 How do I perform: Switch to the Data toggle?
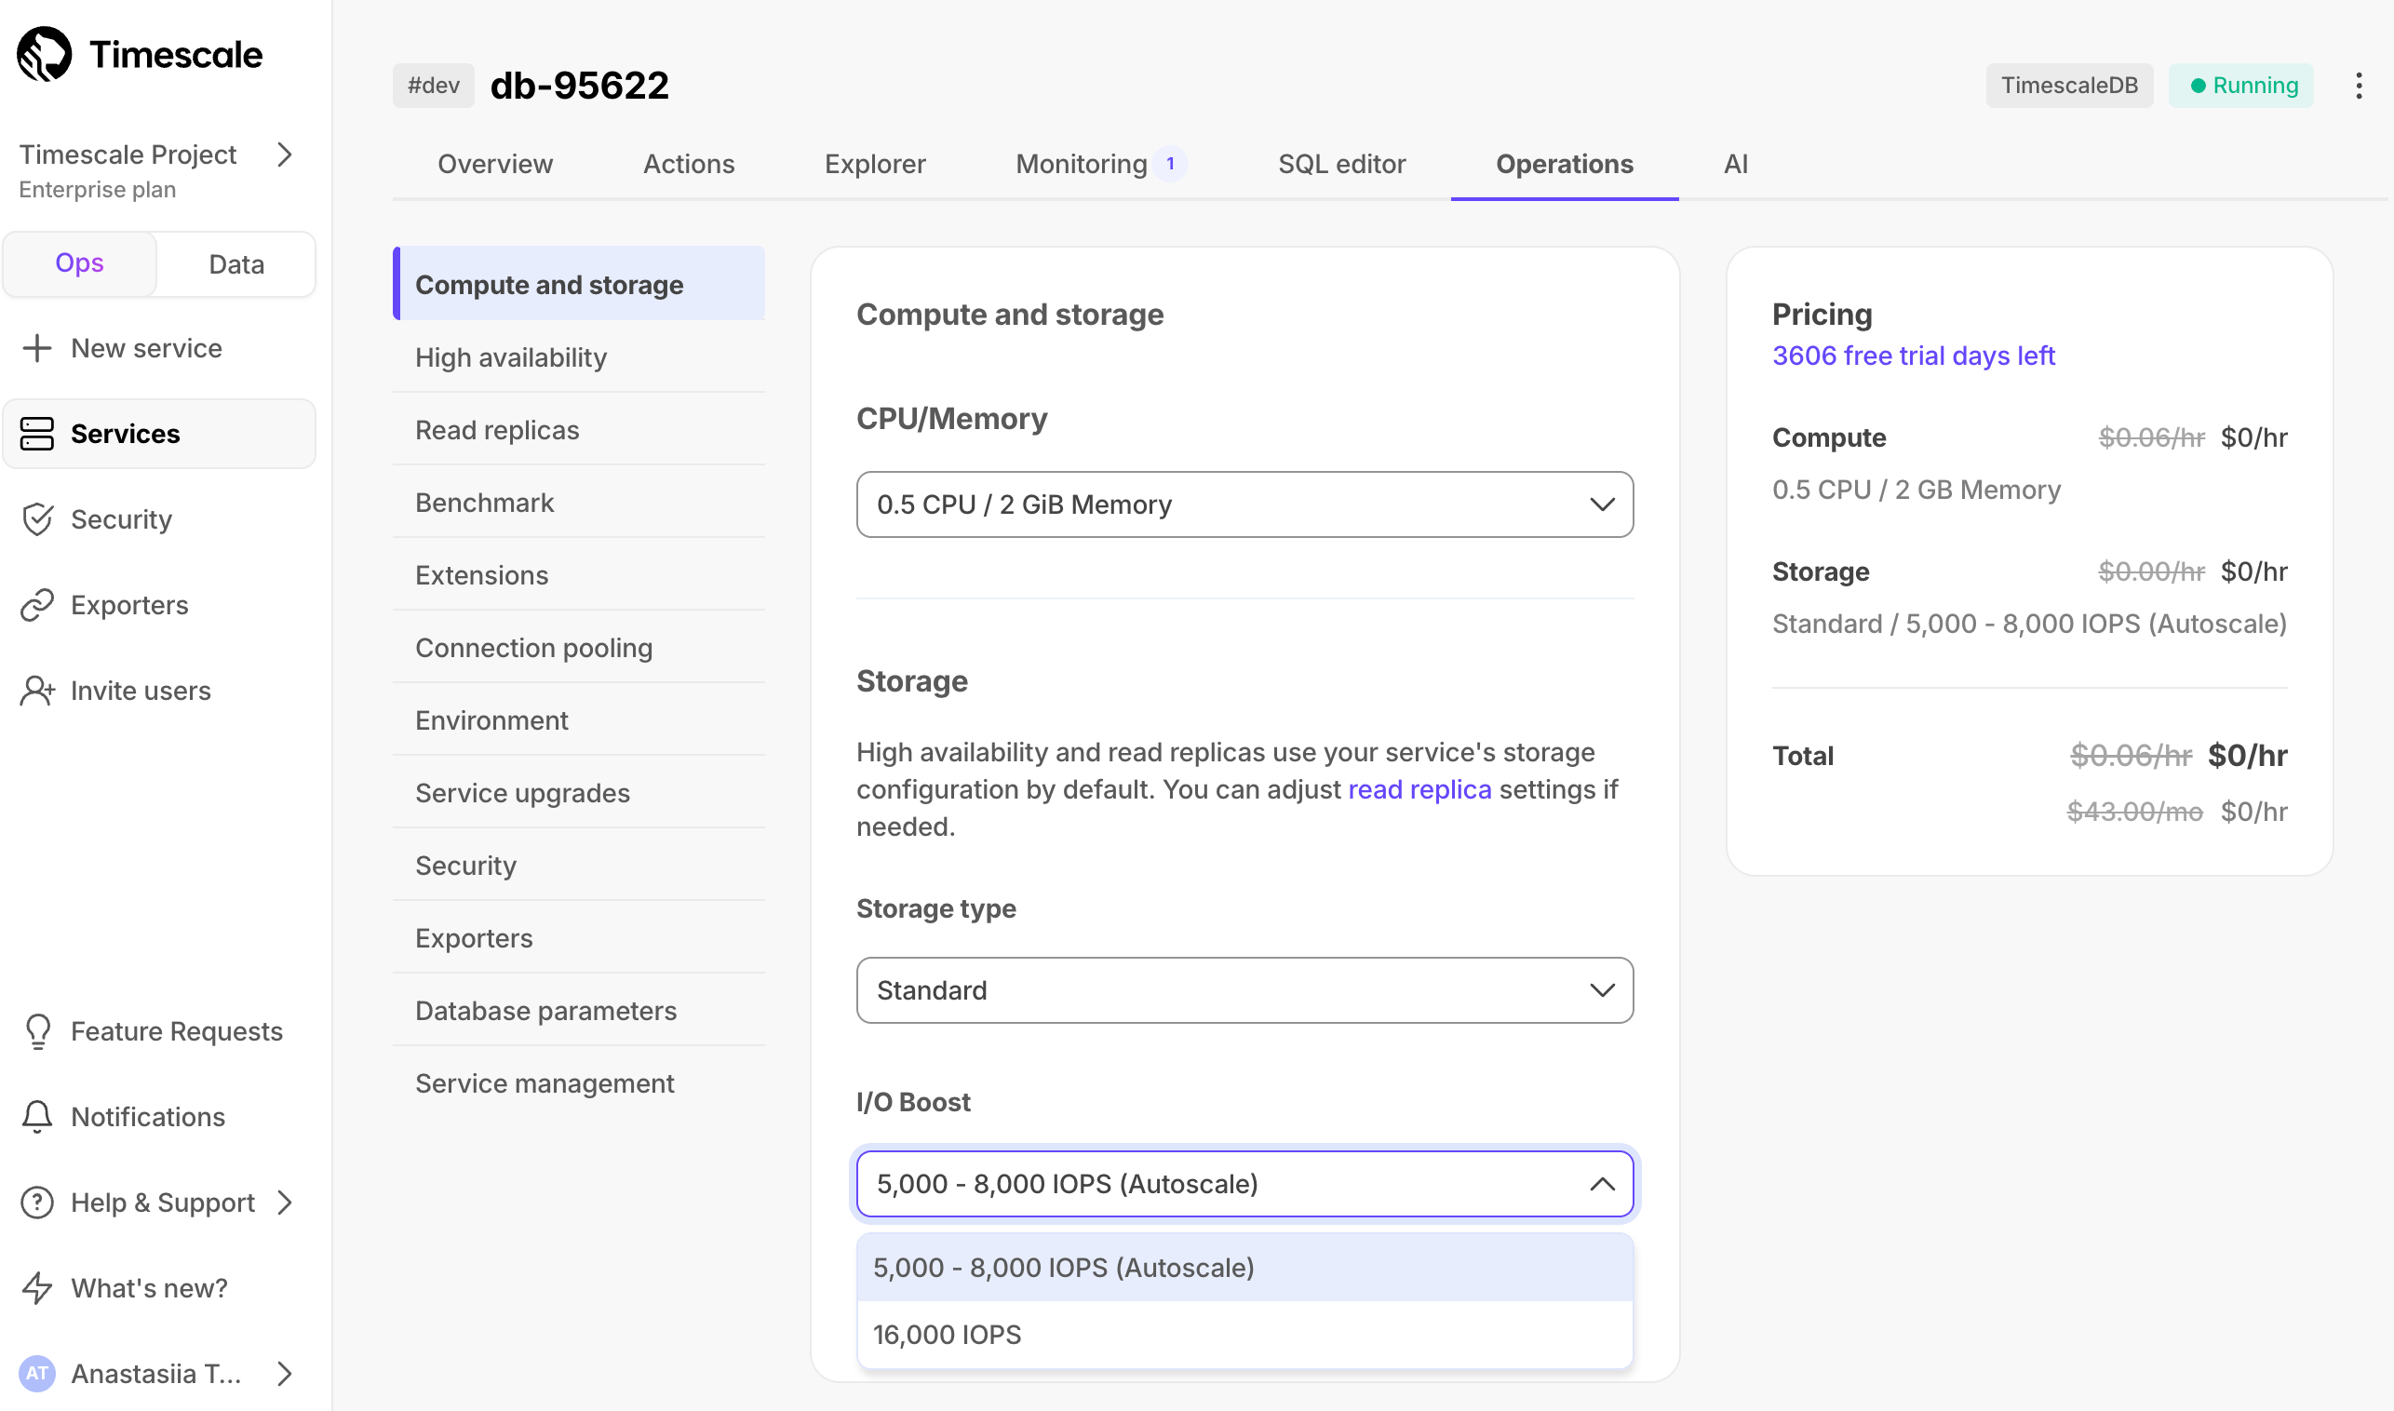pyautogui.click(x=235, y=263)
